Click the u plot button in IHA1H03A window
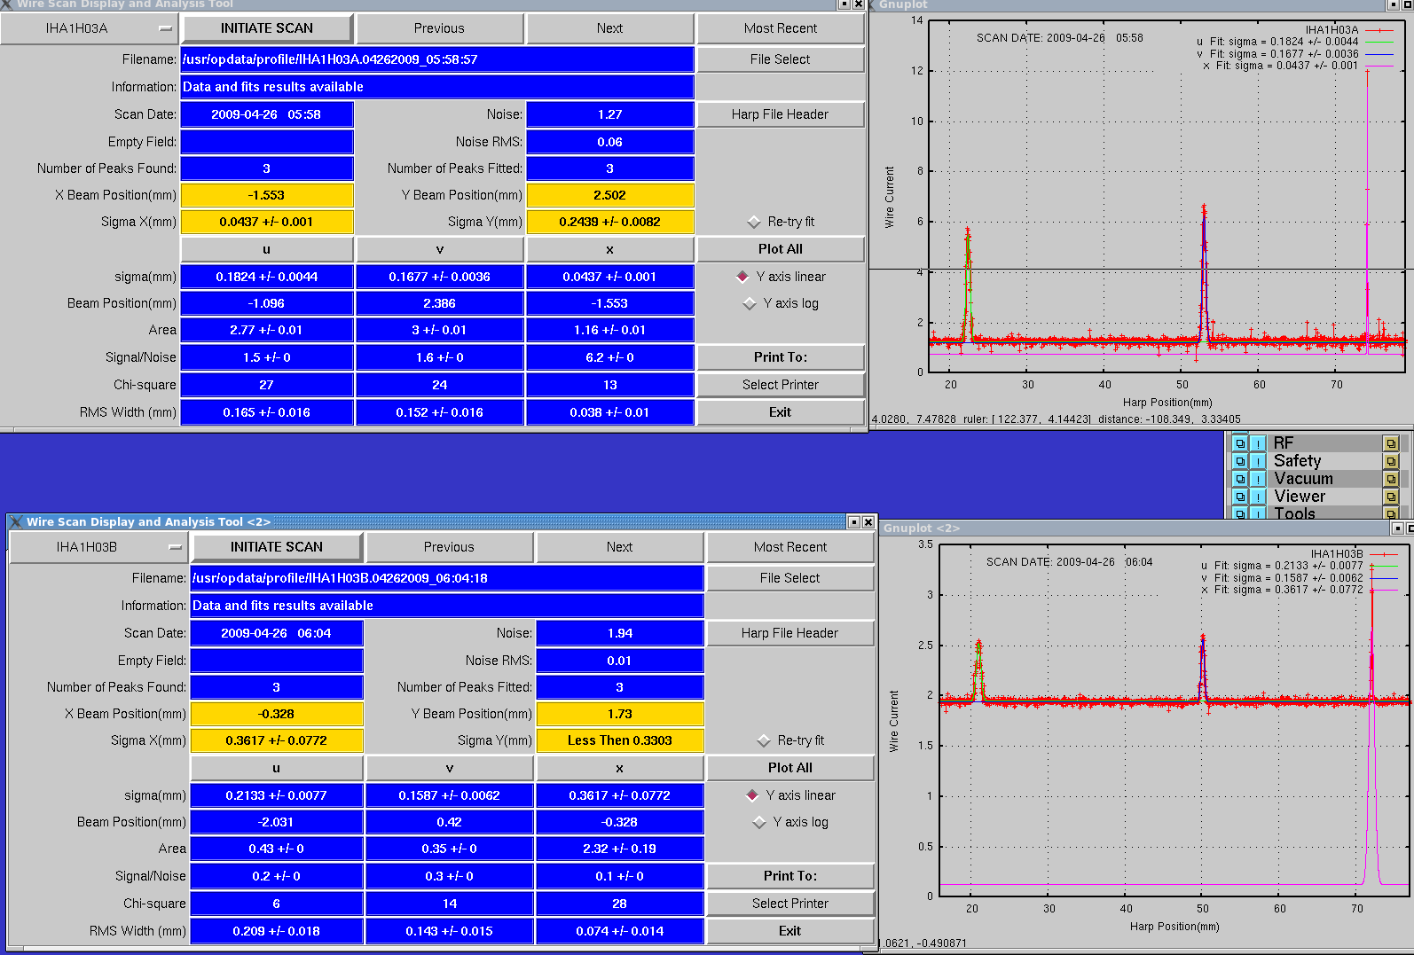Screen dimensions: 1414x955 tap(267, 249)
